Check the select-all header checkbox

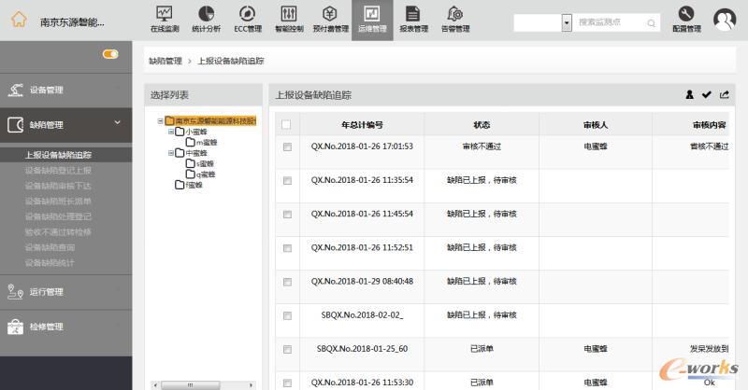(x=286, y=125)
